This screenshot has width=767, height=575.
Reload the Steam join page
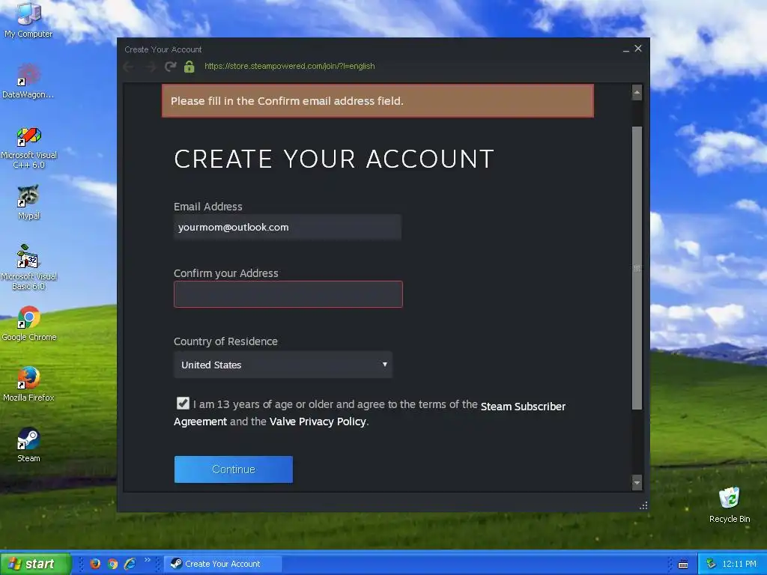click(x=170, y=67)
